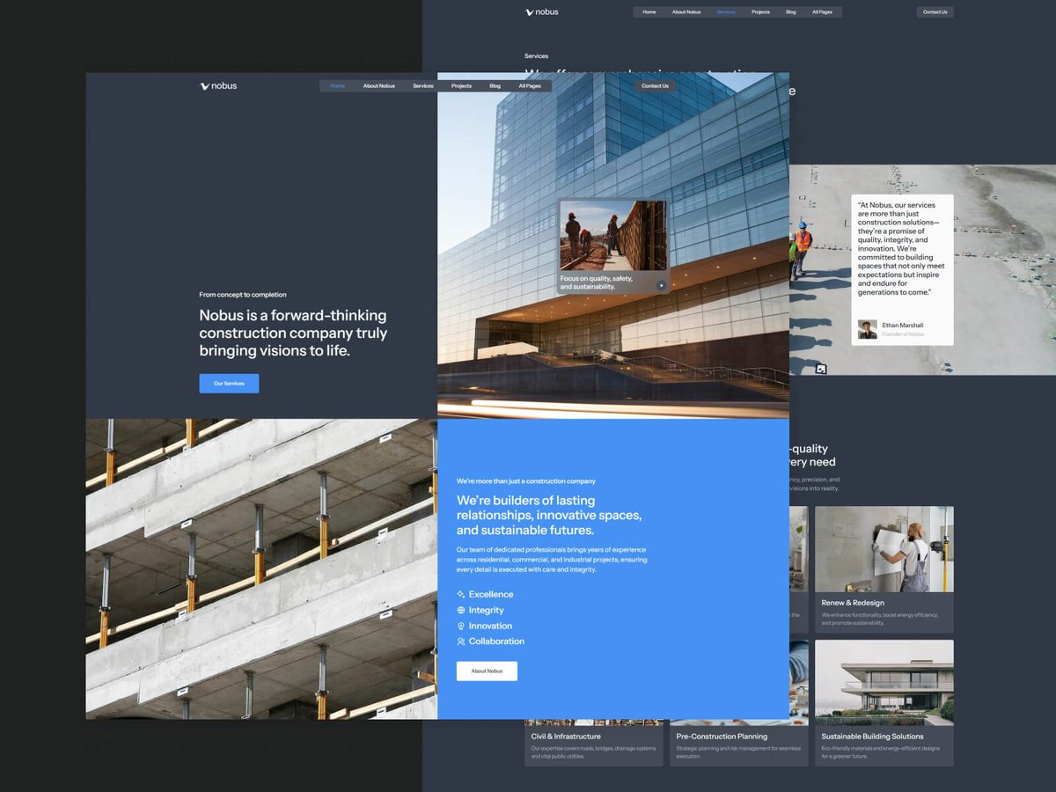Click the 'builders of lasting relationships' heading
Image resolution: width=1056 pixels, height=792 pixels.
[549, 516]
